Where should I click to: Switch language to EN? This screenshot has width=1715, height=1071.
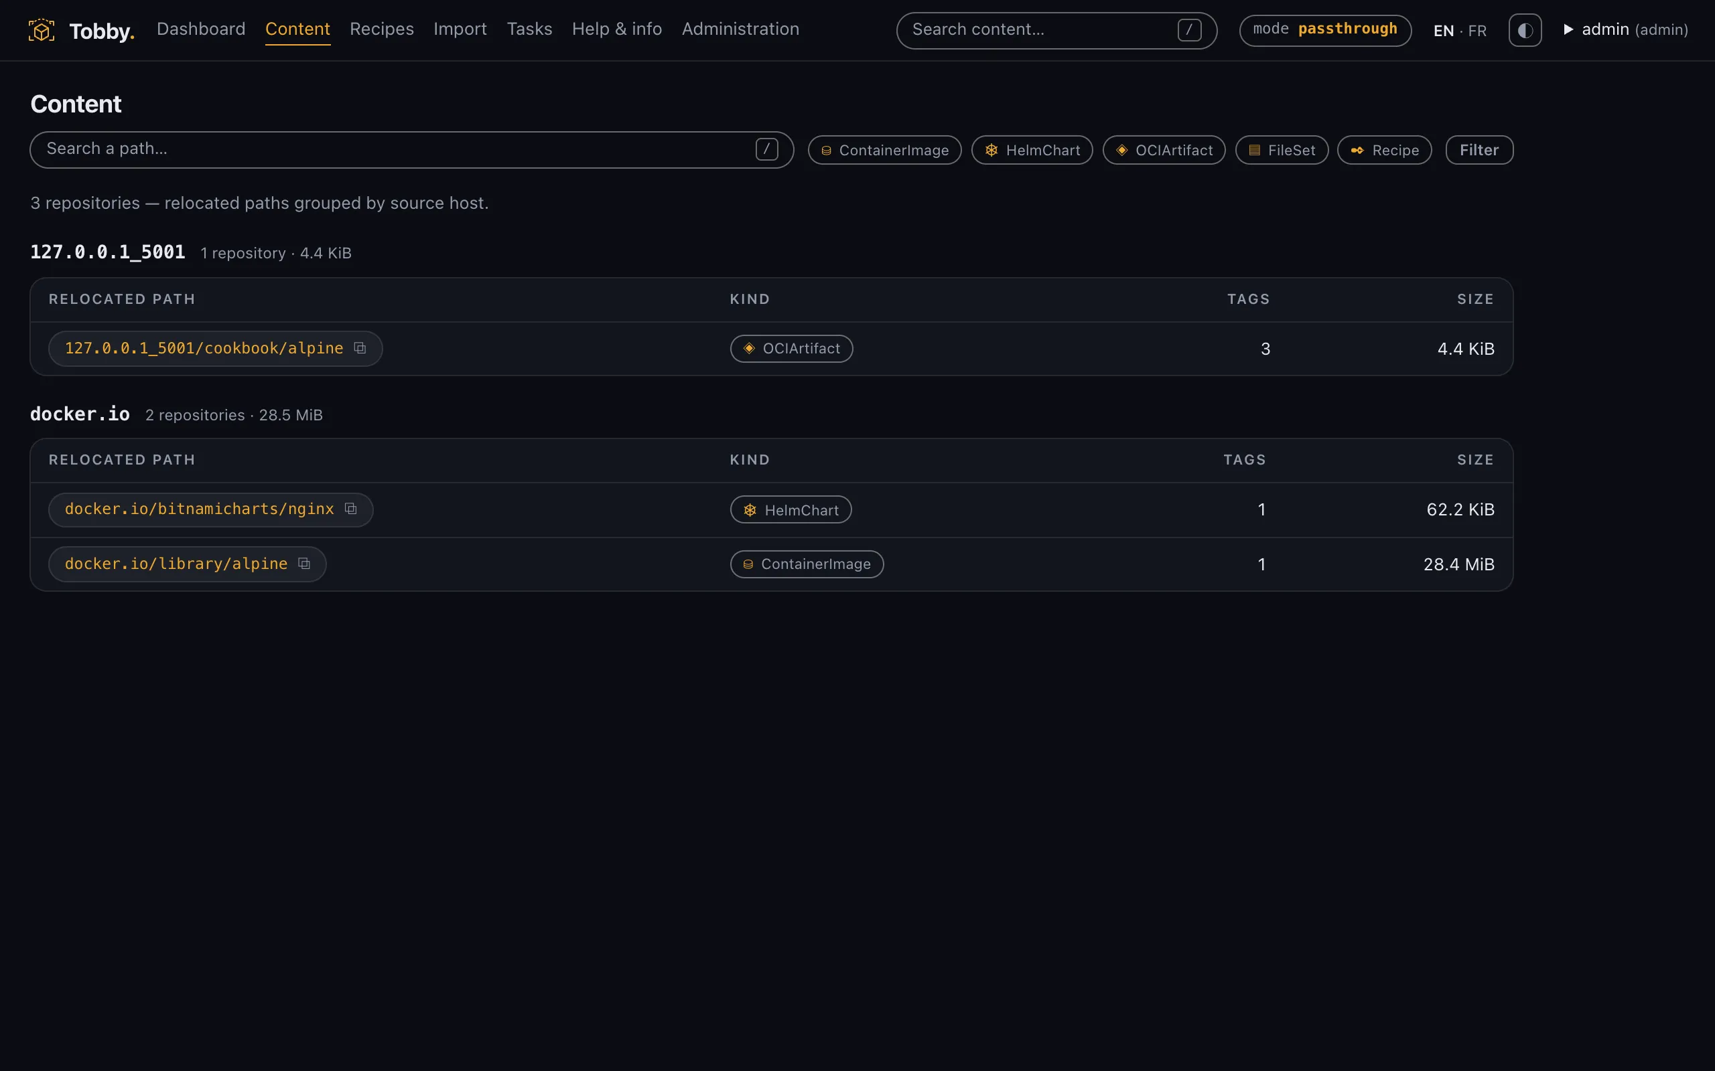click(x=1443, y=31)
